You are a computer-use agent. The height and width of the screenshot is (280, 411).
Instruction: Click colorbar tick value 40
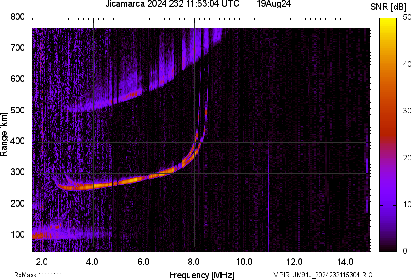(407, 64)
